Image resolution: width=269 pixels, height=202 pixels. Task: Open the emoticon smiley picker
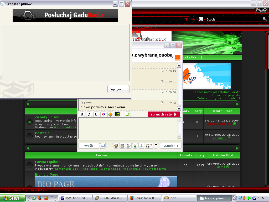(110, 114)
